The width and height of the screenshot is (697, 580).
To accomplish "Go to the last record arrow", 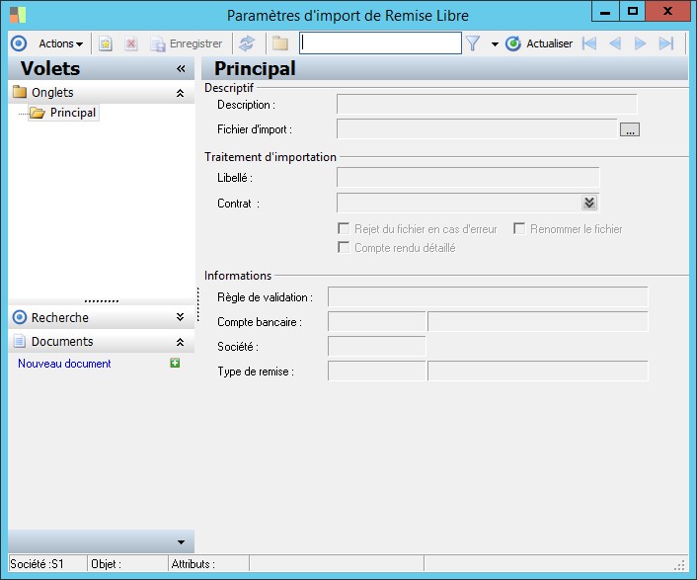I will pyautogui.click(x=666, y=43).
